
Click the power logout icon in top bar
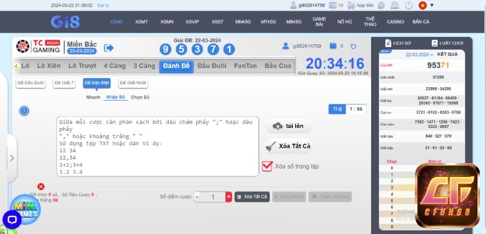tap(409, 5)
